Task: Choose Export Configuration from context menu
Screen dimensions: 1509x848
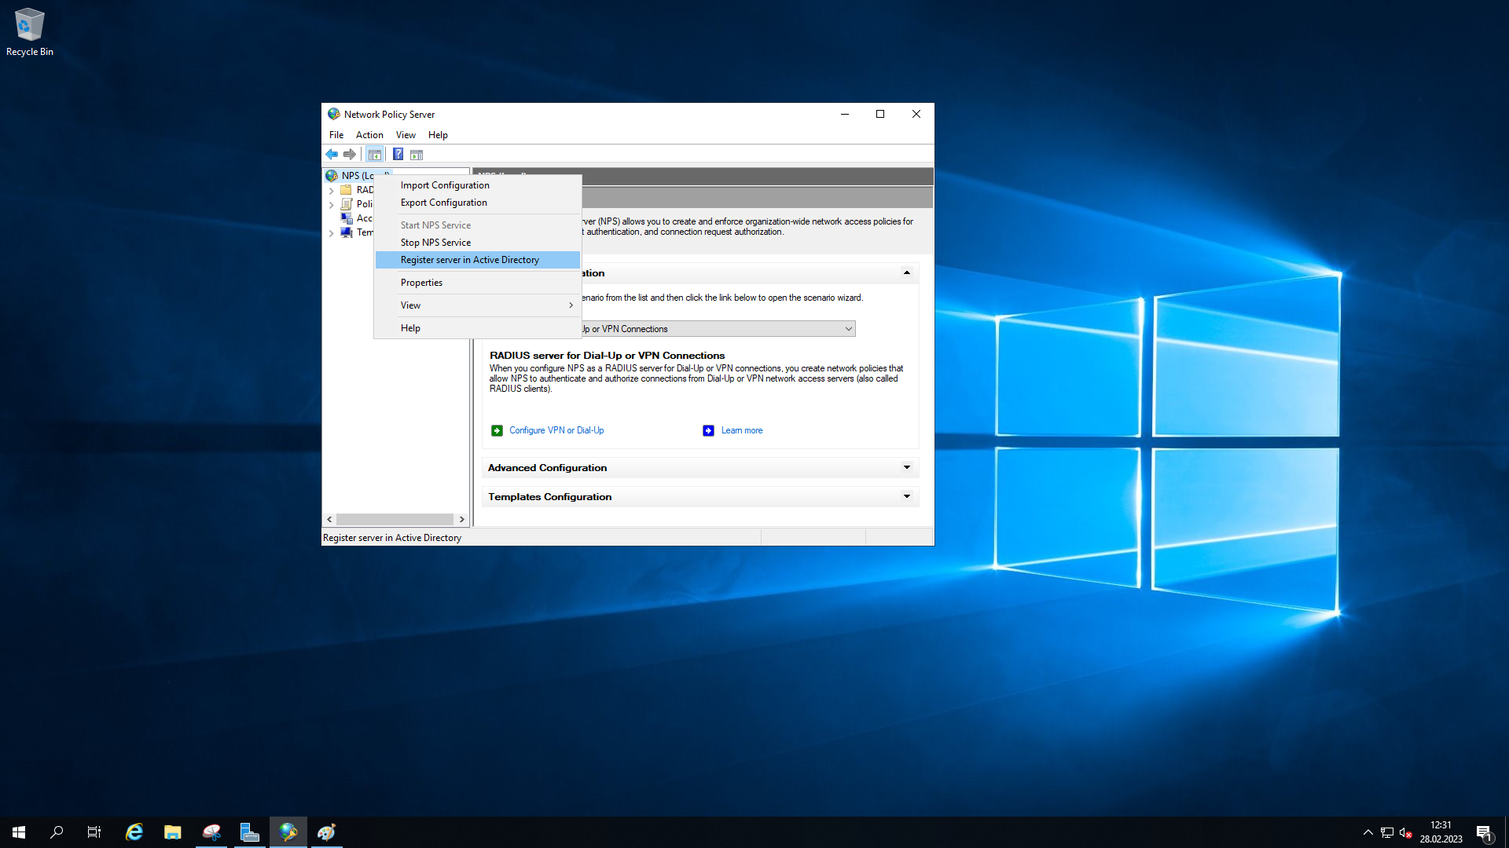Action: pyautogui.click(x=443, y=203)
